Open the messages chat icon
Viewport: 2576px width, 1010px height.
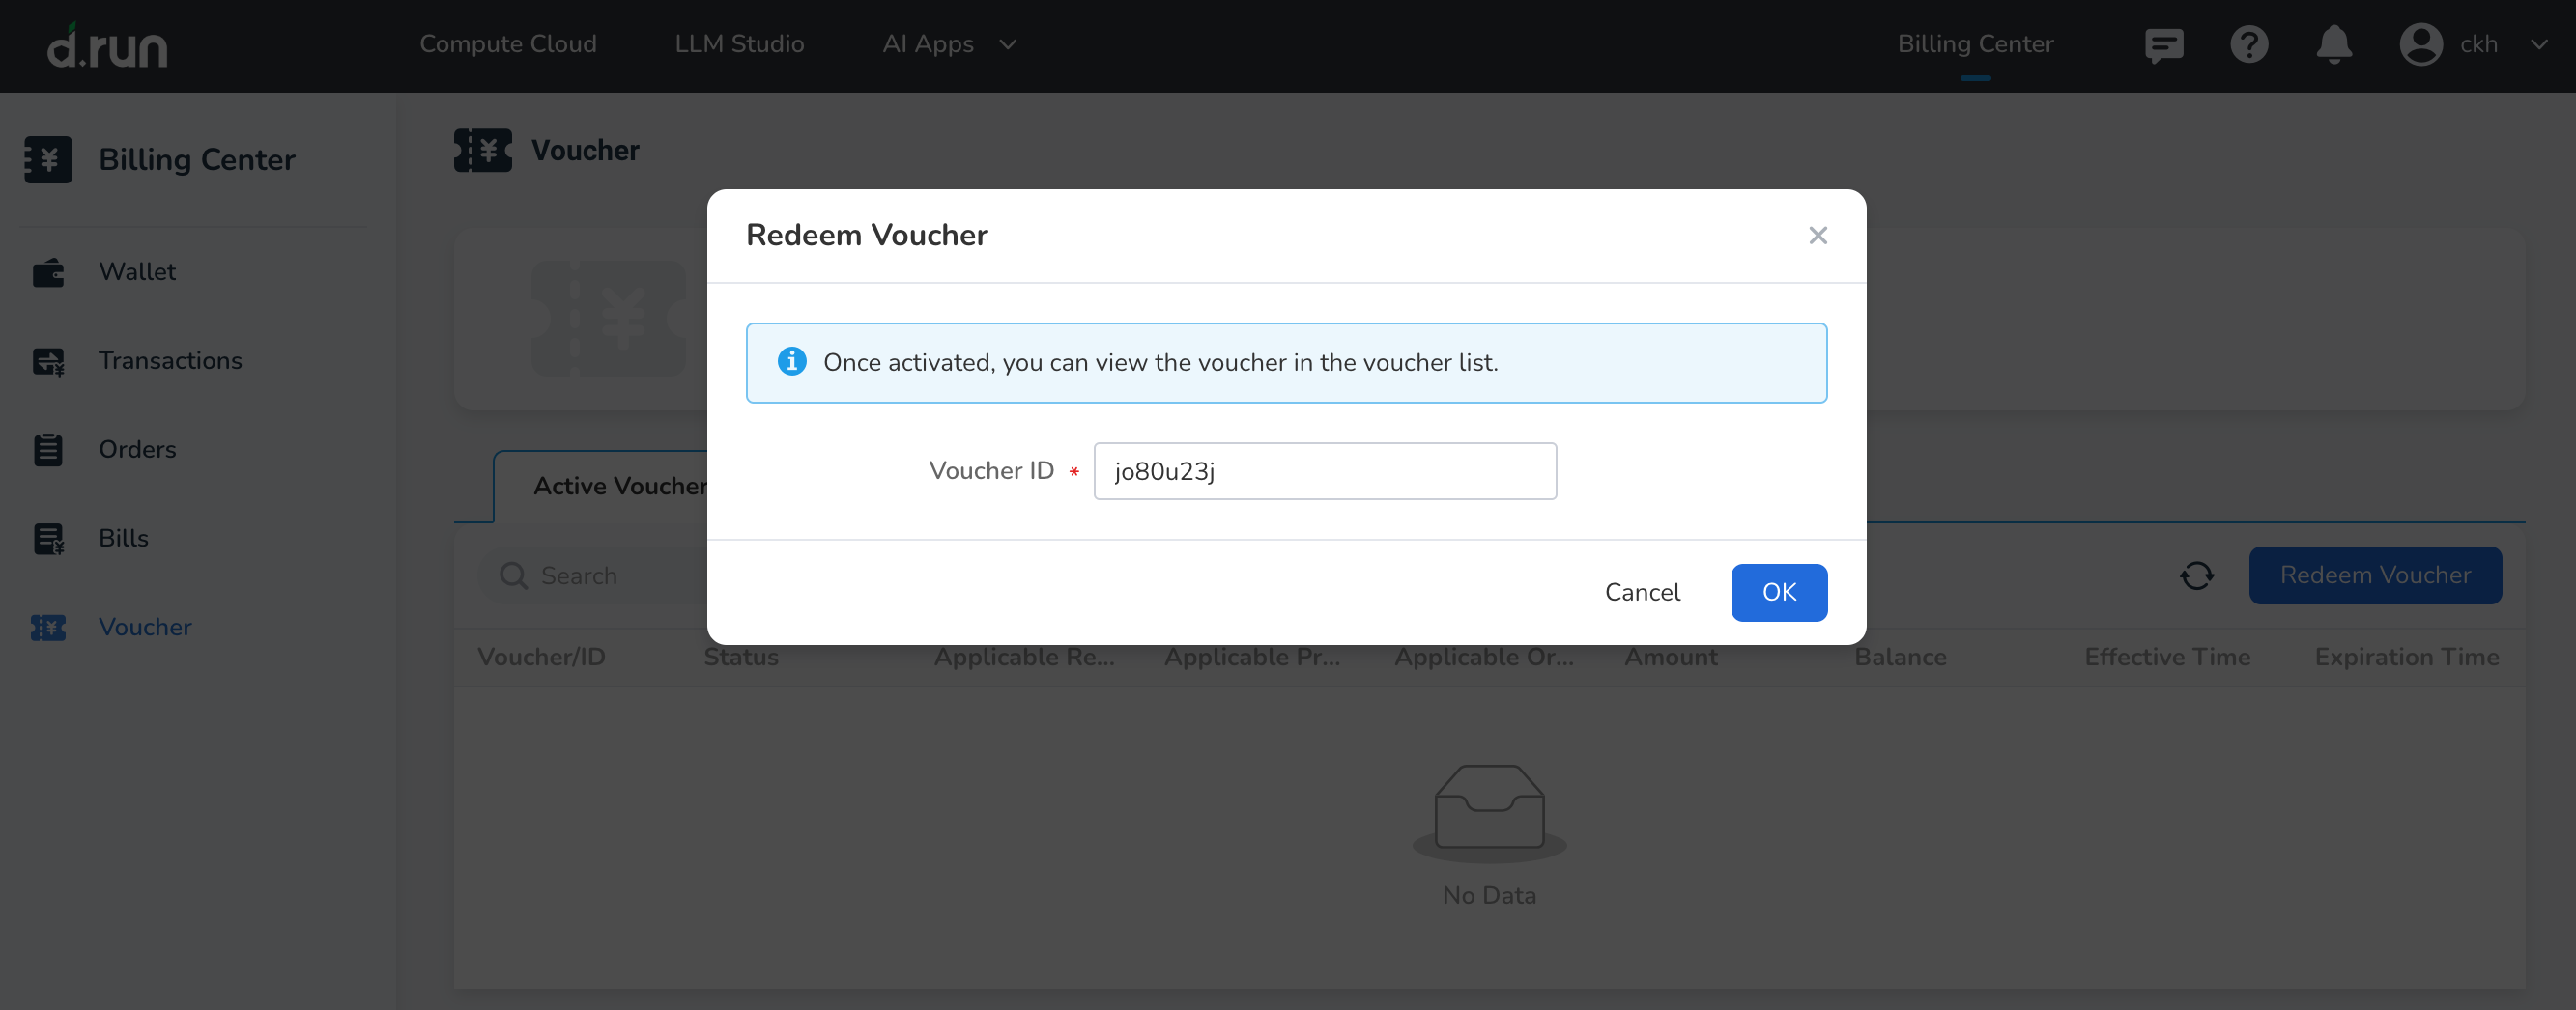[2163, 45]
